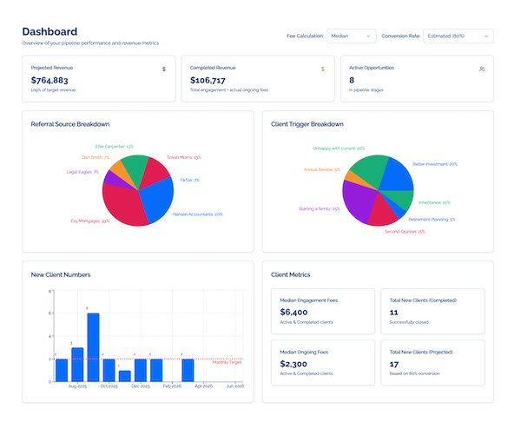521x435 pixels.
Task: Click the dollar icon in Completed Revenue card
Action: [323, 69]
